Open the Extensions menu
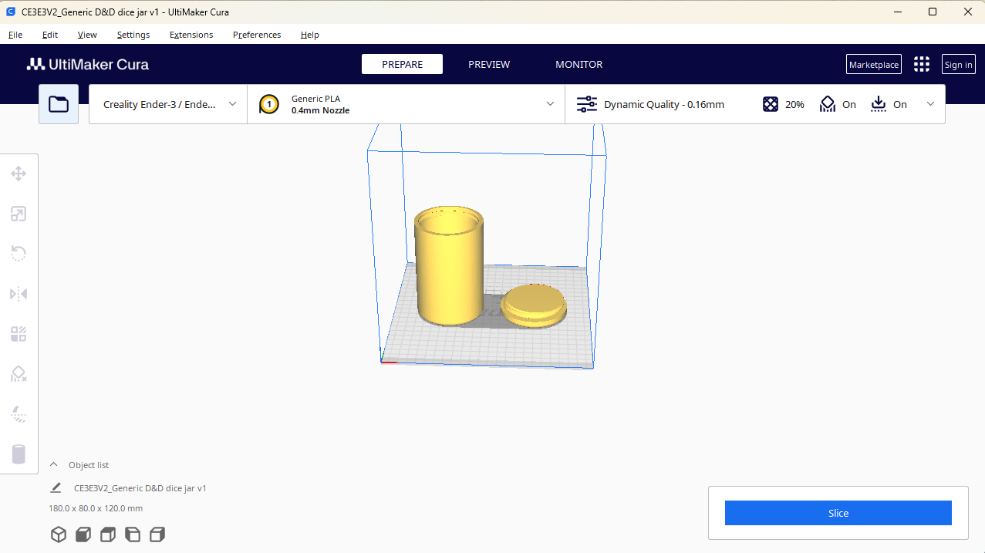 pos(191,35)
